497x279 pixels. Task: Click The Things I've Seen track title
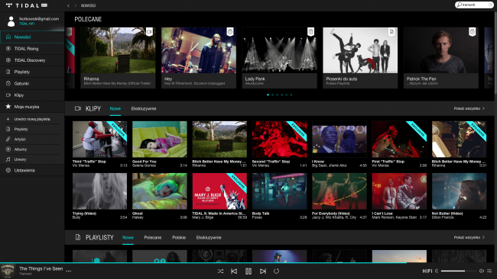[41, 268]
